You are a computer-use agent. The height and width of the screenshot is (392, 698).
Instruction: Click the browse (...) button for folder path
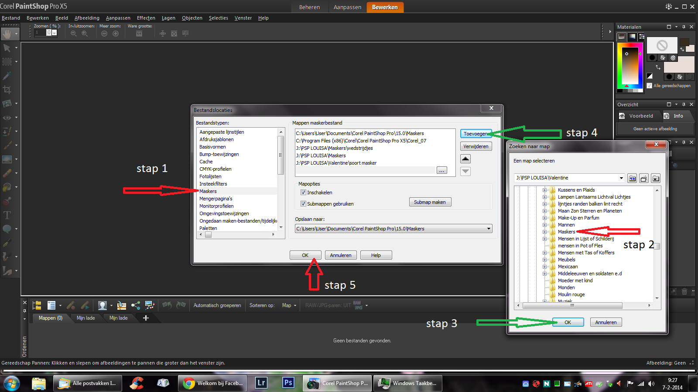click(442, 170)
